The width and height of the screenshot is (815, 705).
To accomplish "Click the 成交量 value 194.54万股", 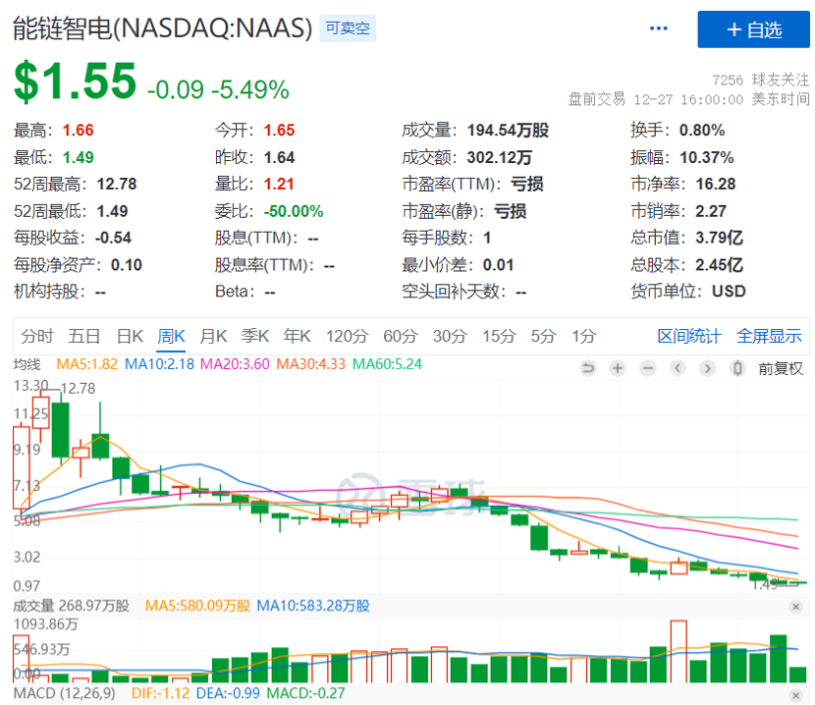I will tap(508, 130).
